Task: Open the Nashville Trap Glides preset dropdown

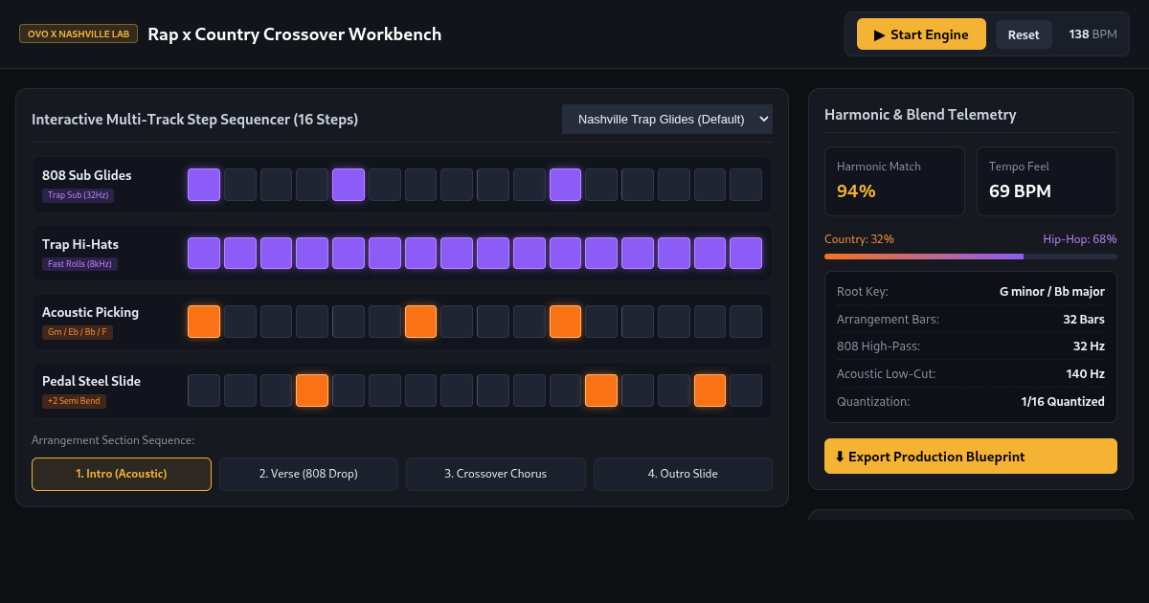Action: pyautogui.click(x=667, y=119)
